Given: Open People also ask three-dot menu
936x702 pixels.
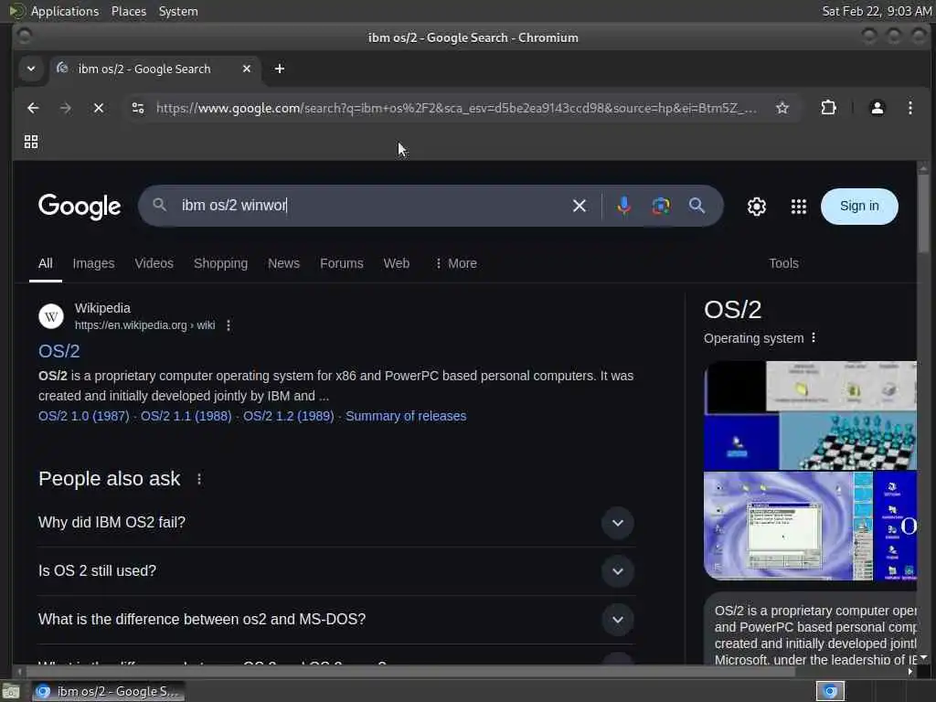Looking at the screenshot, I should click(x=198, y=479).
